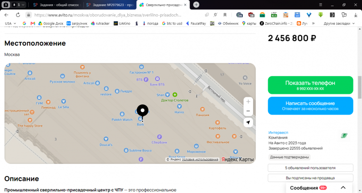Expand Другие закладки folder
The image size is (362, 193).
point(339,23)
